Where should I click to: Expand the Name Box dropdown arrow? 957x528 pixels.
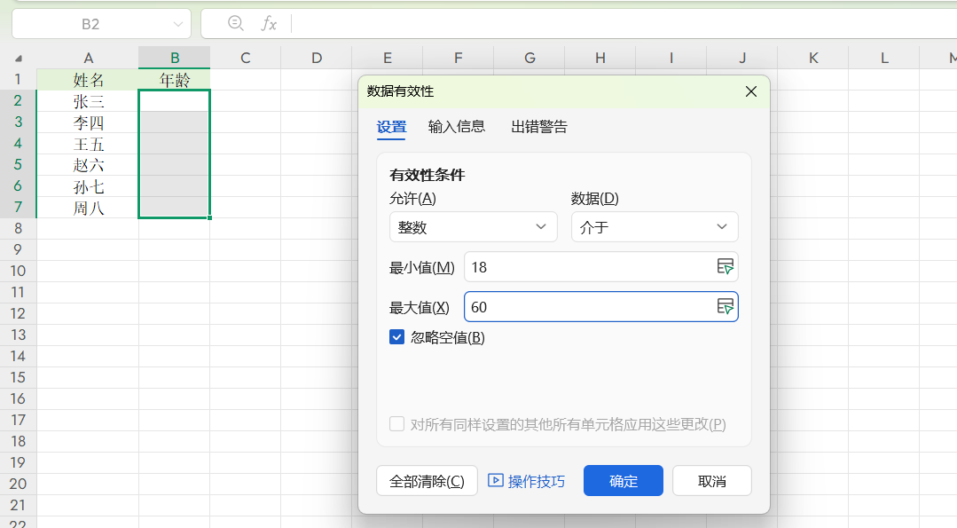pos(177,23)
